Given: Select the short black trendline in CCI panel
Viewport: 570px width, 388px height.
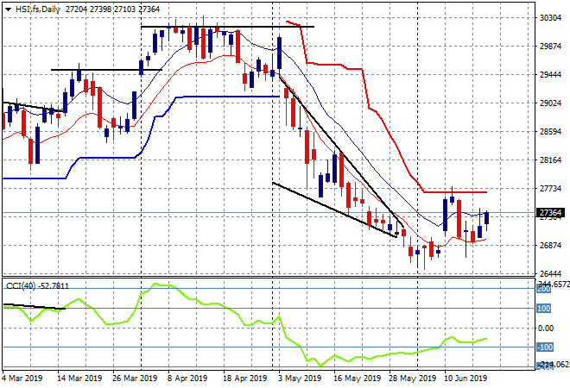Looking at the screenshot, I should (x=35, y=307).
